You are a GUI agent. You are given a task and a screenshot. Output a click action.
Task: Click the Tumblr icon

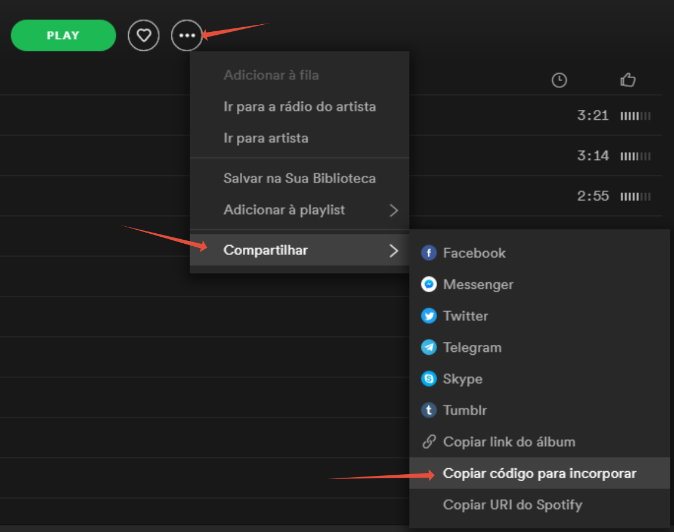click(x=428, y=410)
